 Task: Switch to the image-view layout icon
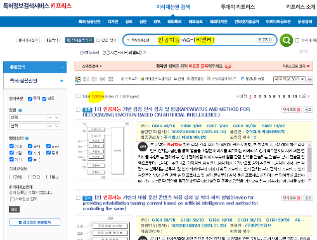102,79
